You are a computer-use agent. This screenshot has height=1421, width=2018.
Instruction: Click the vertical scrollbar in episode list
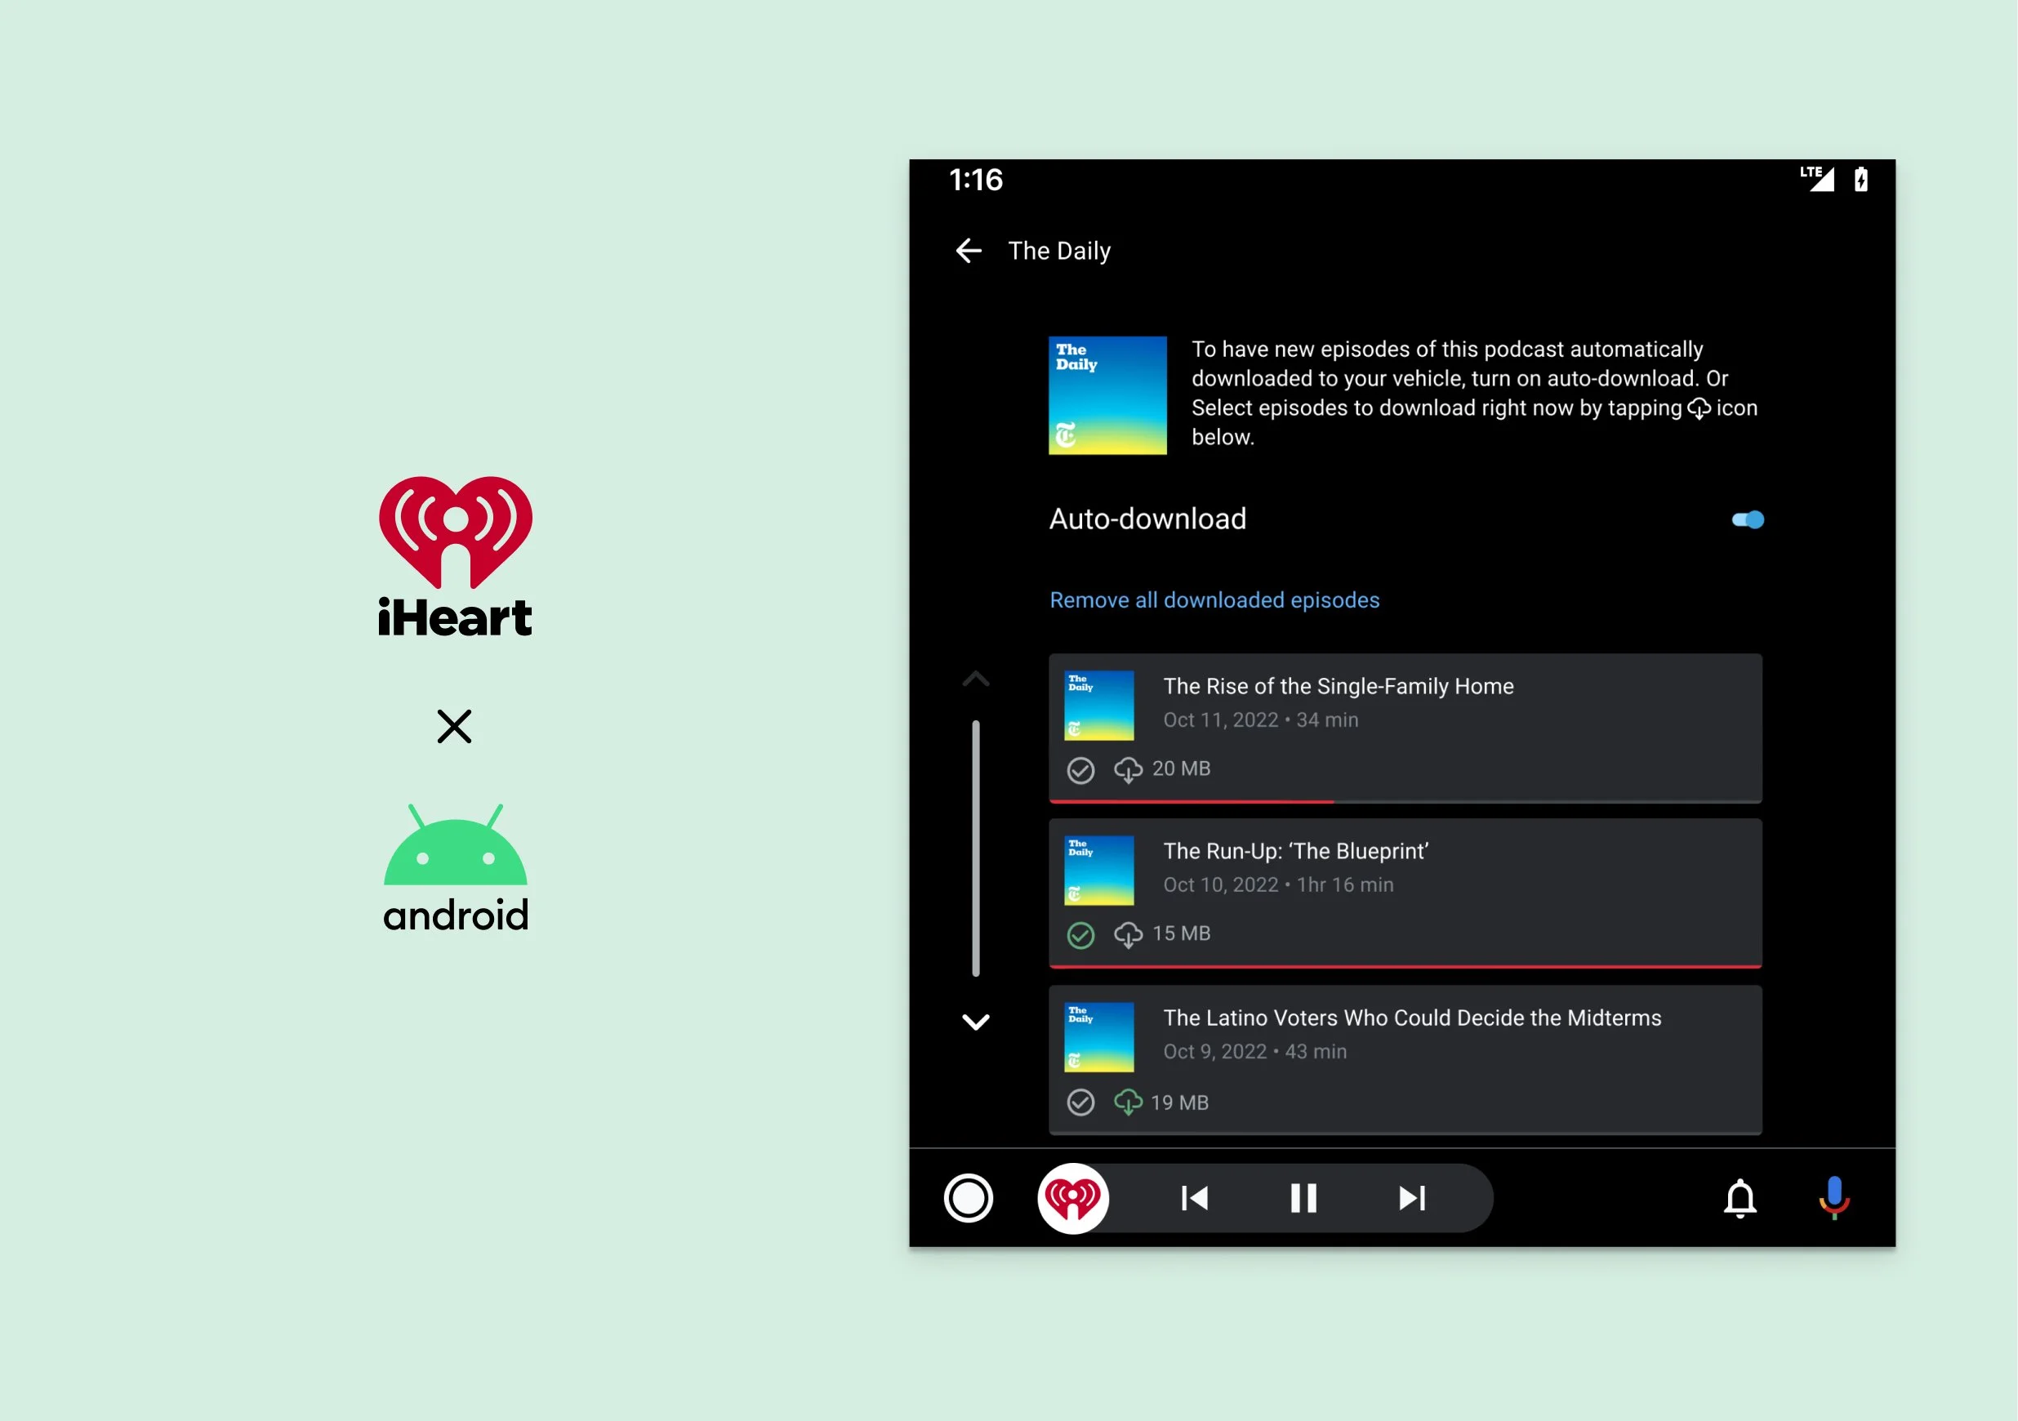pyautogui.click(x=976, y=848)
